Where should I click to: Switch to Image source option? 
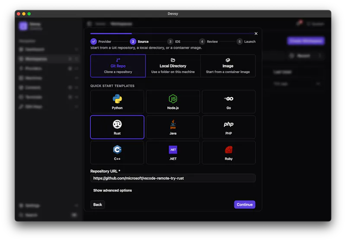(x=228, y=66)
